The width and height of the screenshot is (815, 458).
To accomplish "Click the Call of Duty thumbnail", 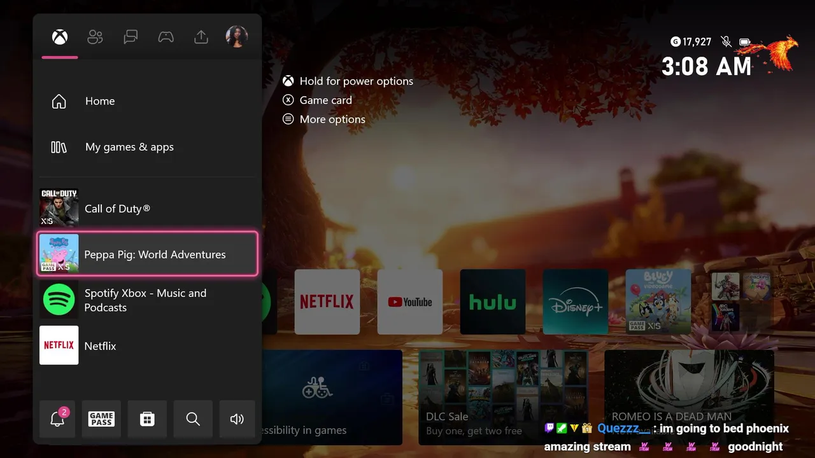I will pos(59,209).
